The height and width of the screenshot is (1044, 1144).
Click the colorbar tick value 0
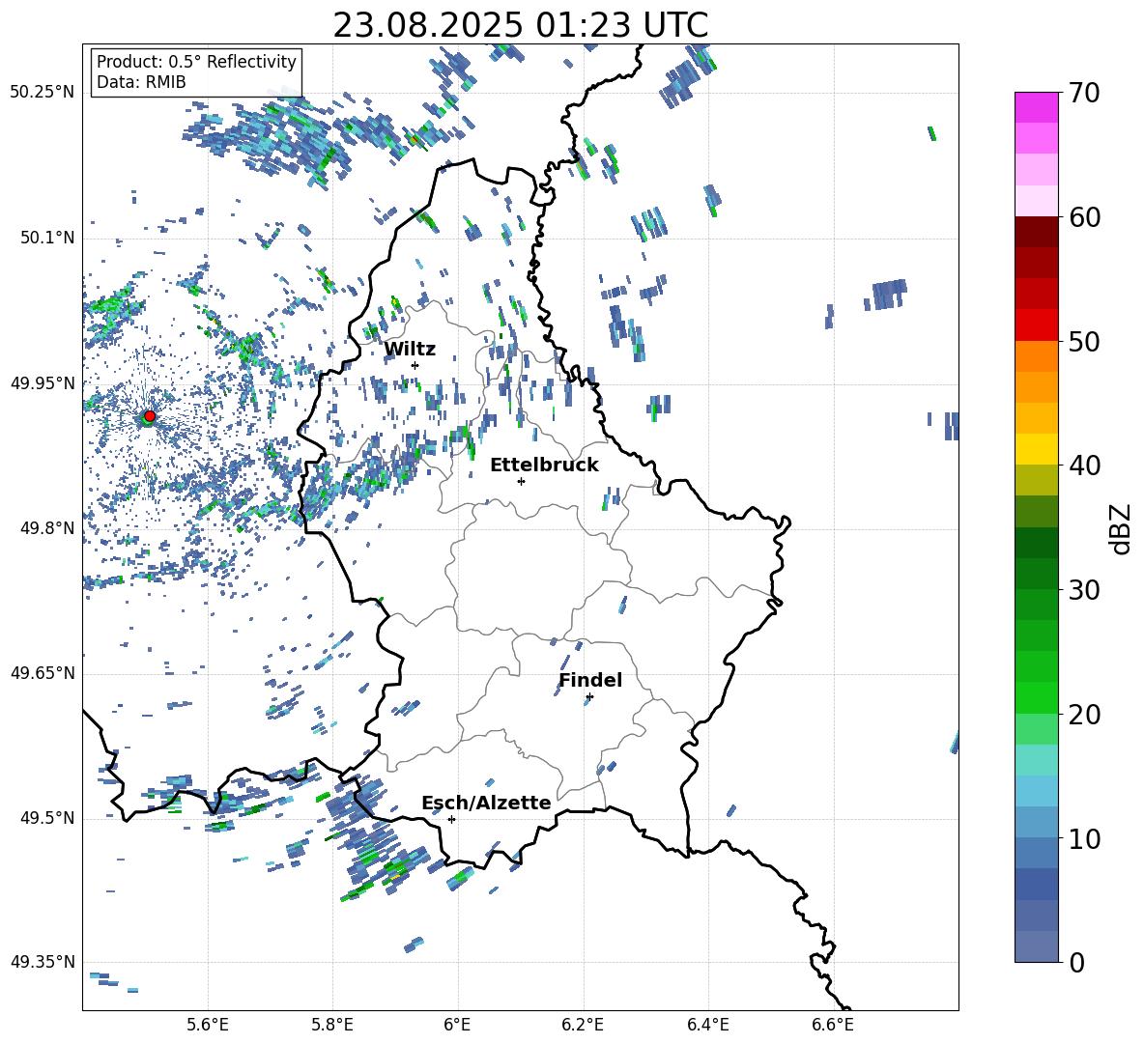coord(1076,962)
